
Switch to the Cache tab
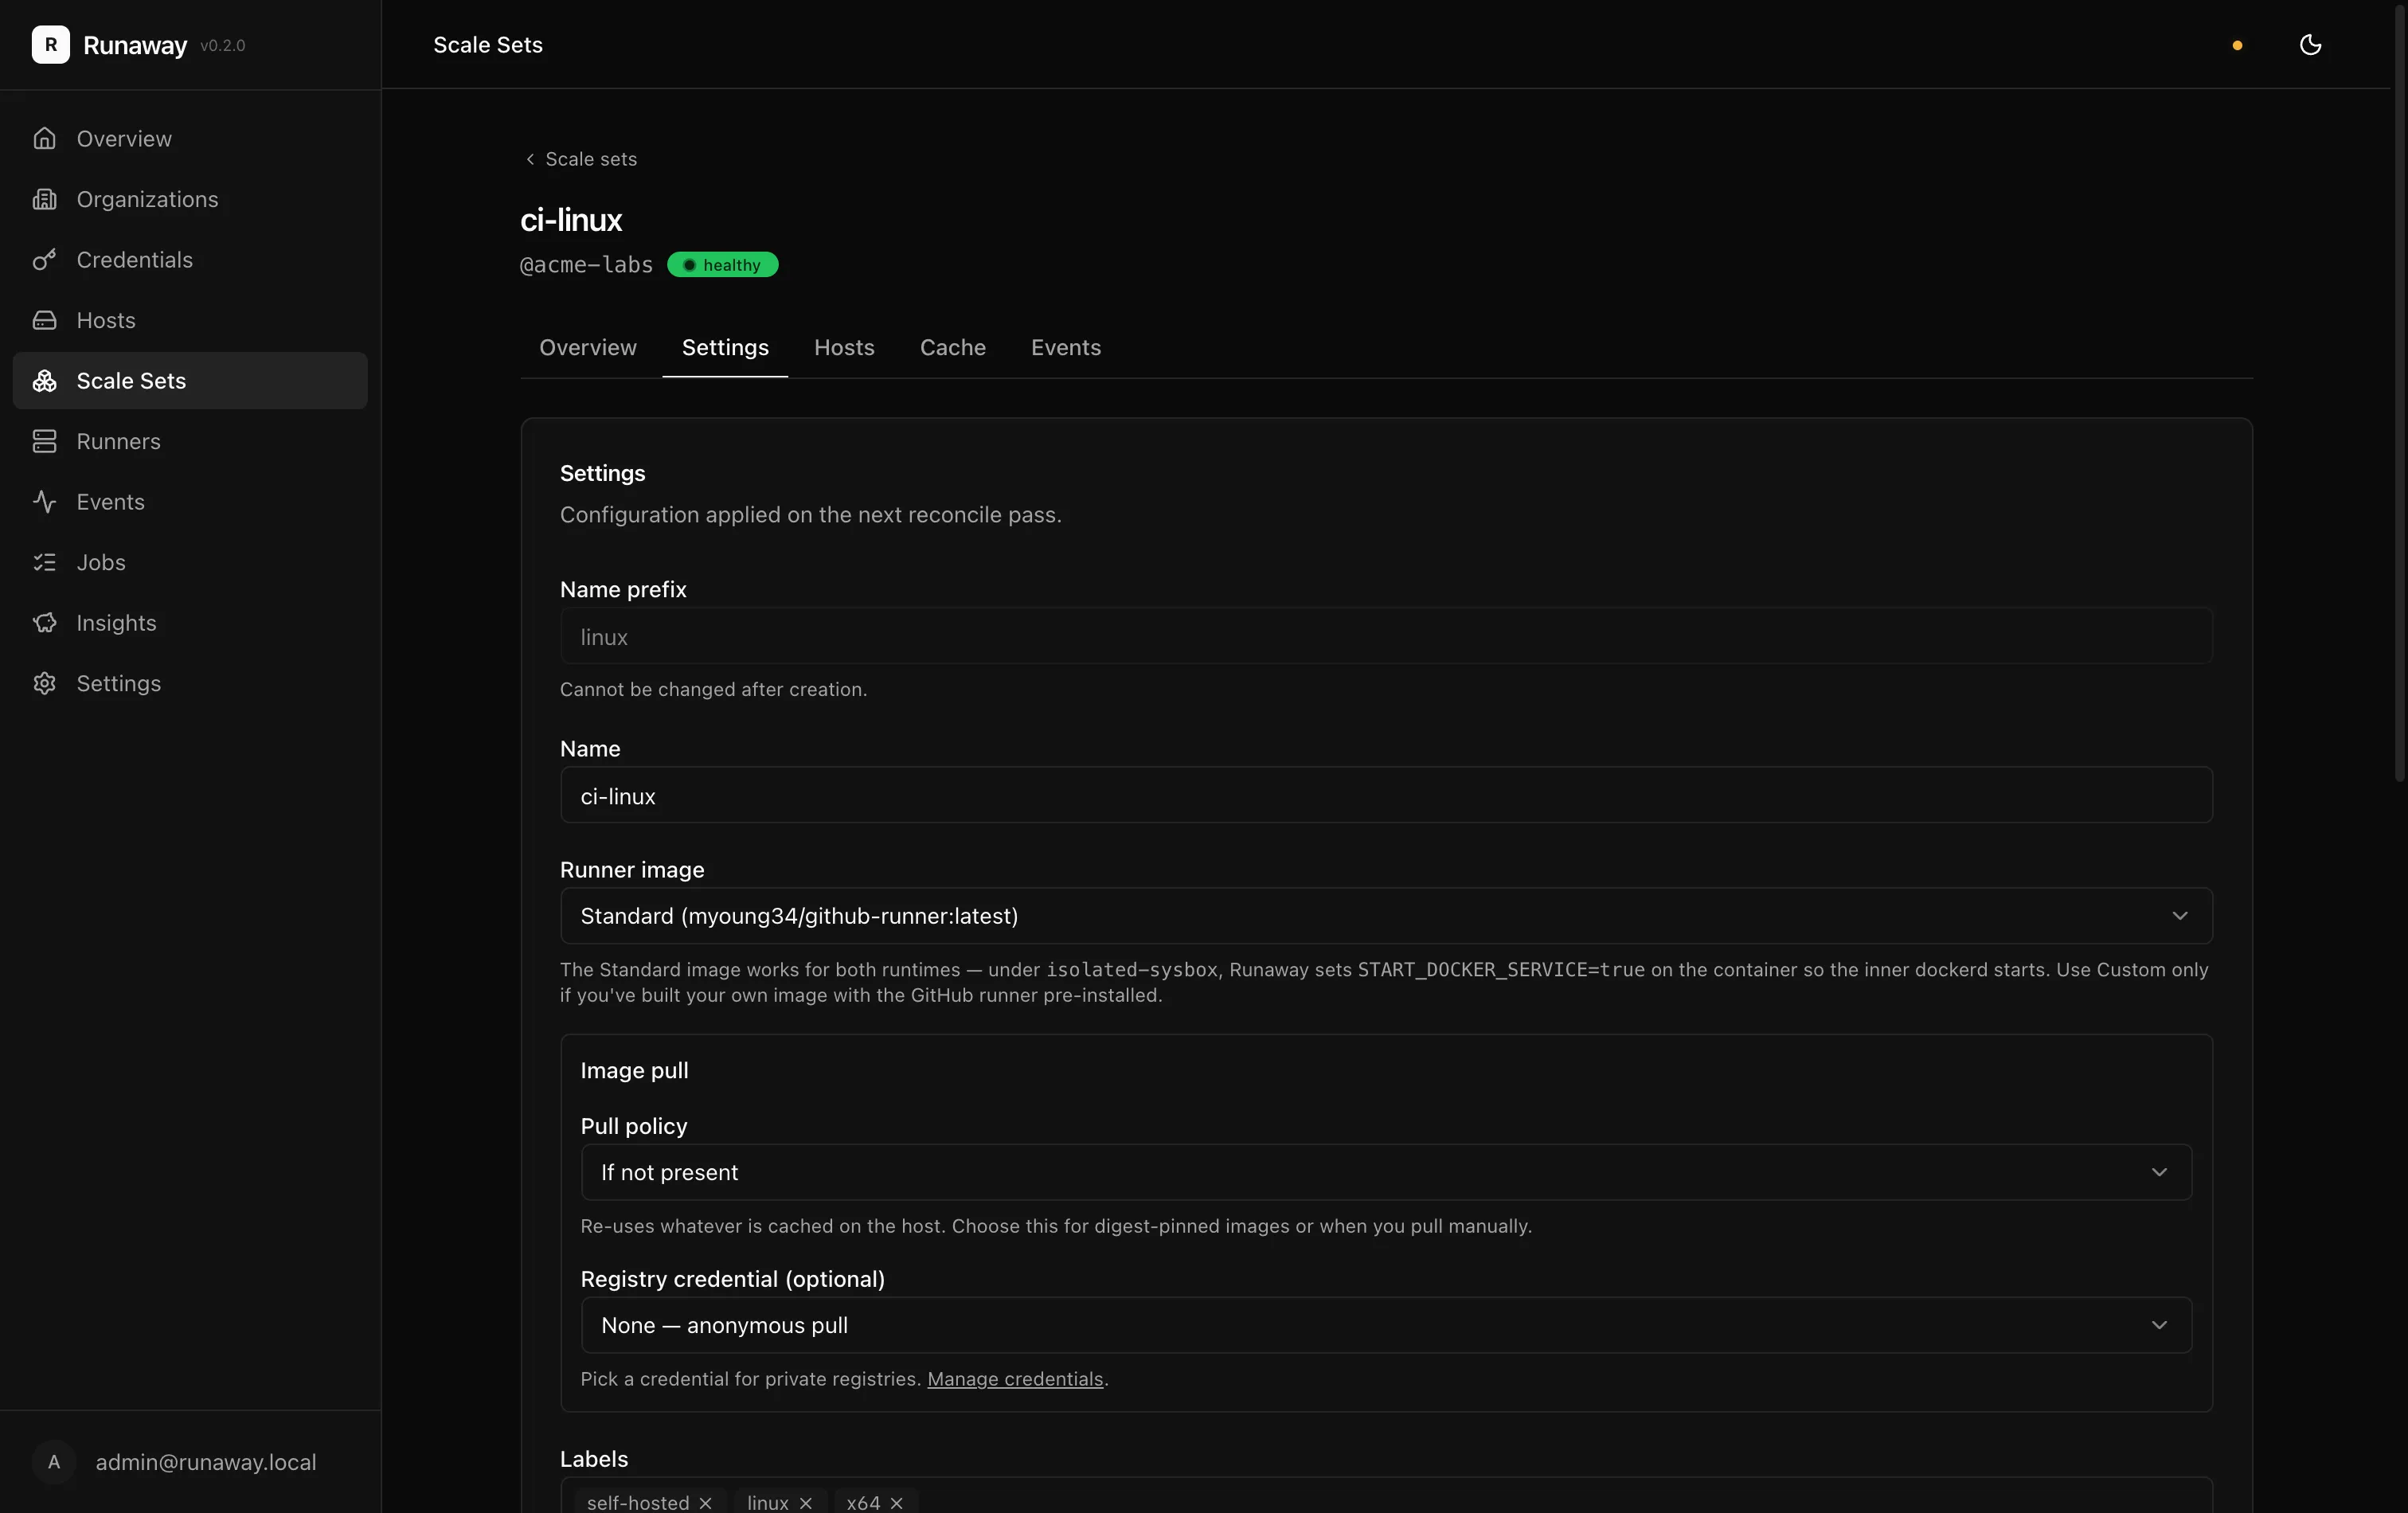(x=952, y=347)
